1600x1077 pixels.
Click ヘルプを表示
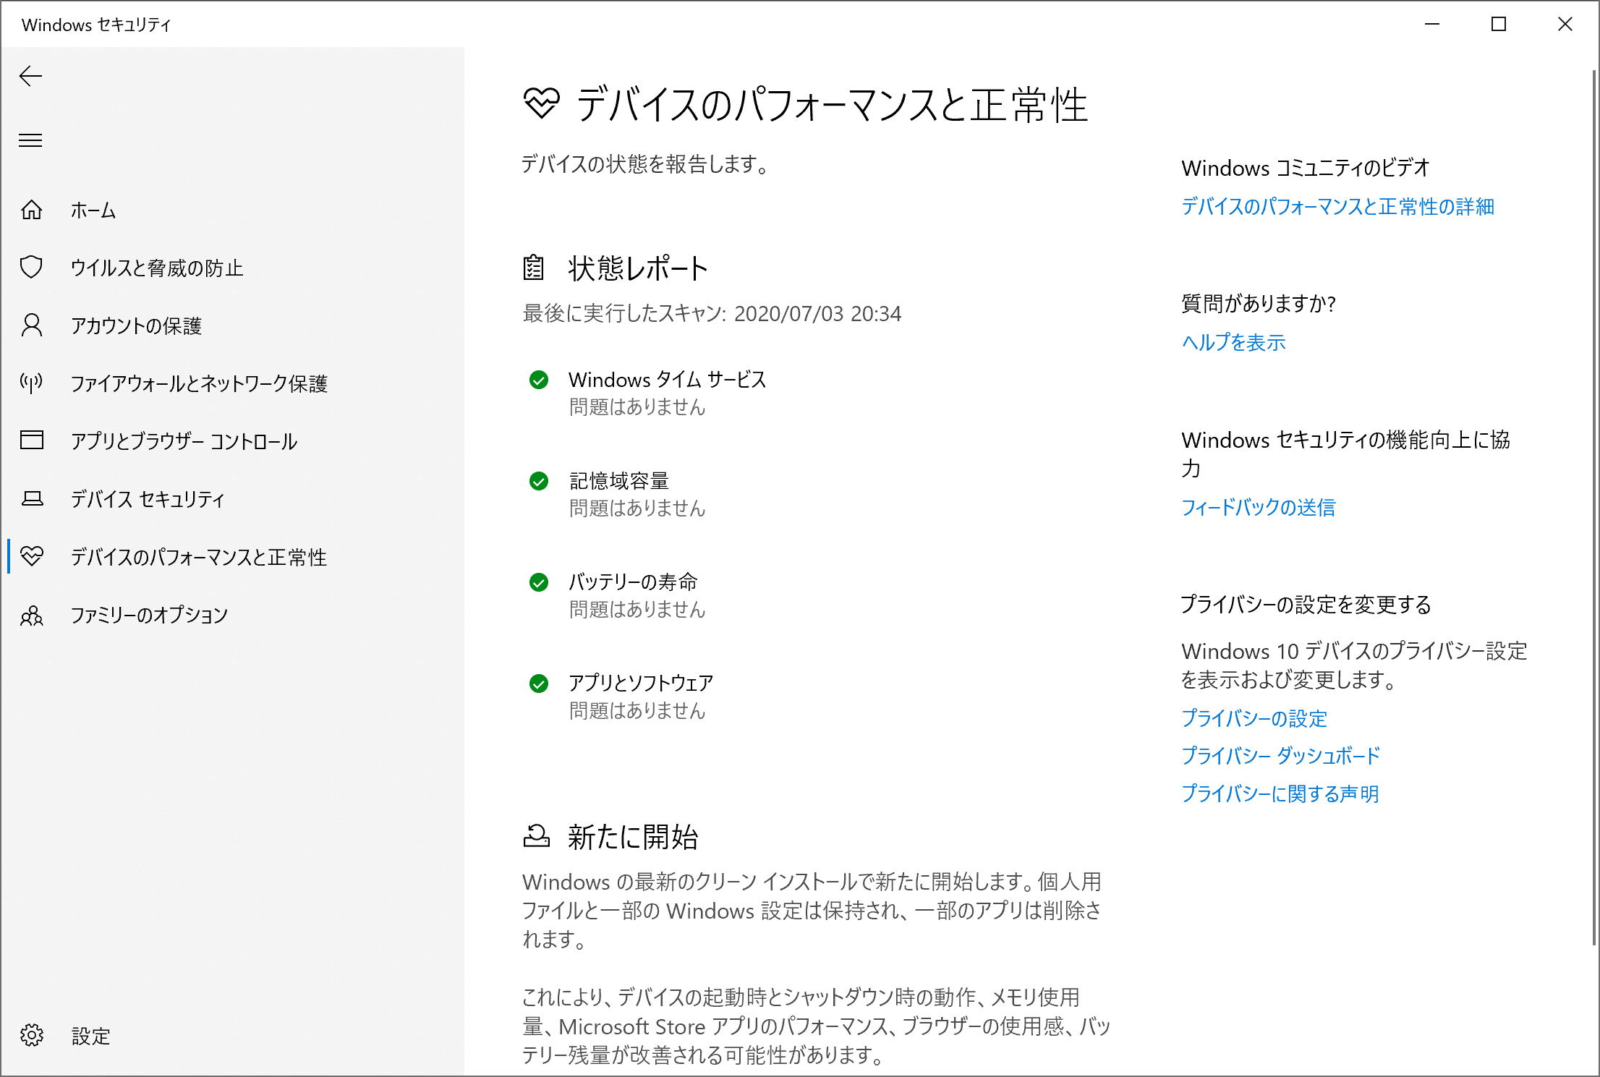coord(1233,342)
